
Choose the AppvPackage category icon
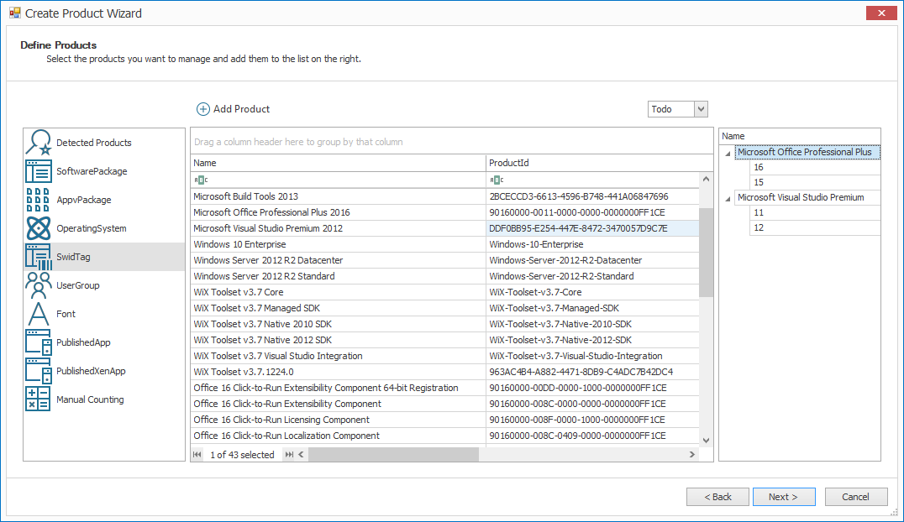tap(39, 200)
